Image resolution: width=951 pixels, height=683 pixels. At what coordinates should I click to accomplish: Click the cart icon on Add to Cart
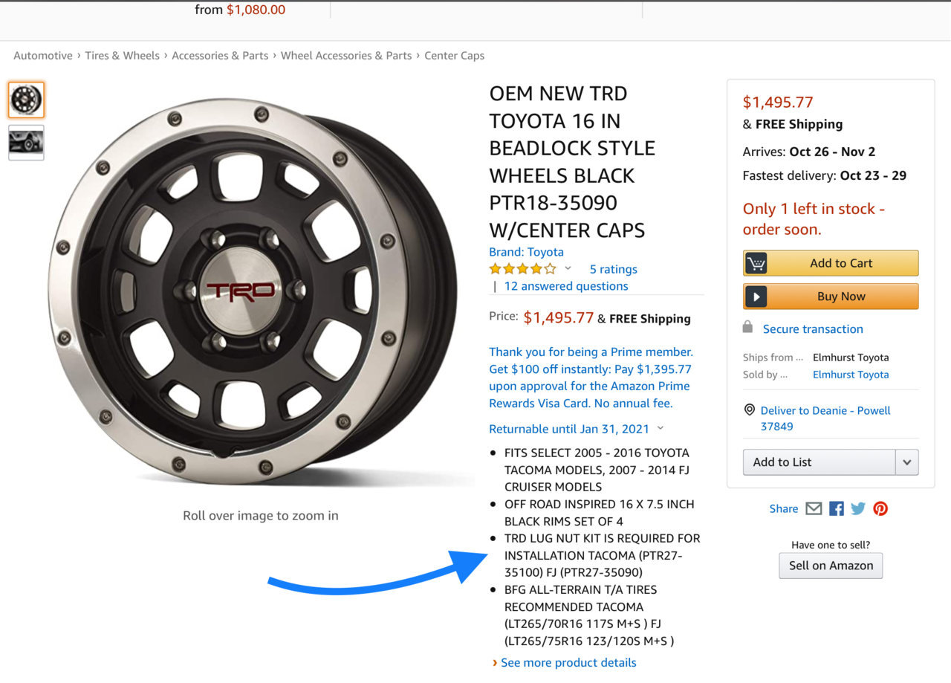point(756,263)
